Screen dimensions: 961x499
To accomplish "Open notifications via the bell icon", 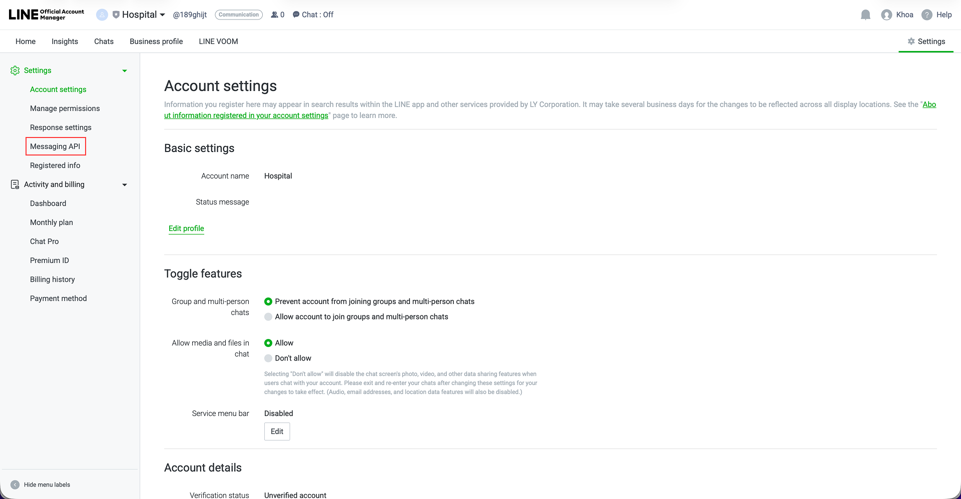I will point(865,14).
